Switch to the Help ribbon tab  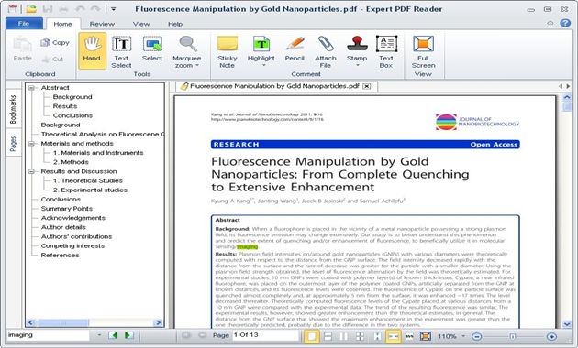pos(175,24)
